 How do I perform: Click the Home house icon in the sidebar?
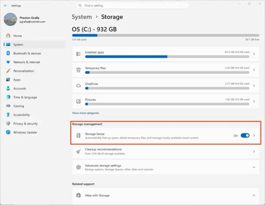pyautogui.click(x=8, y=36)
